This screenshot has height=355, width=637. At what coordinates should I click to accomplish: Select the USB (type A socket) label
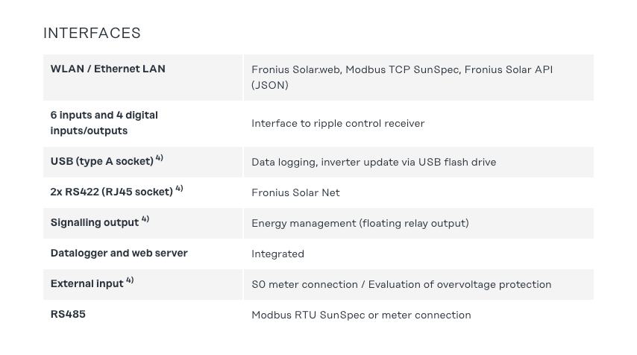(102, 161)
